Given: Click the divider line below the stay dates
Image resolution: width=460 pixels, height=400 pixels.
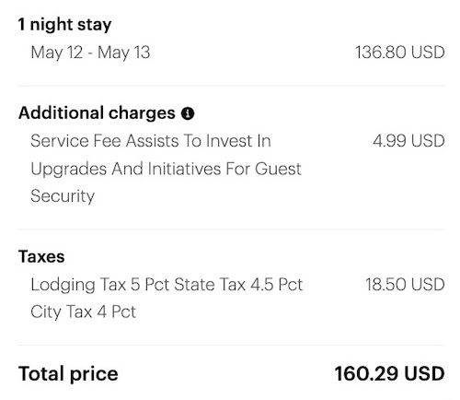Looking at the screenshot, I should [231, 86].
